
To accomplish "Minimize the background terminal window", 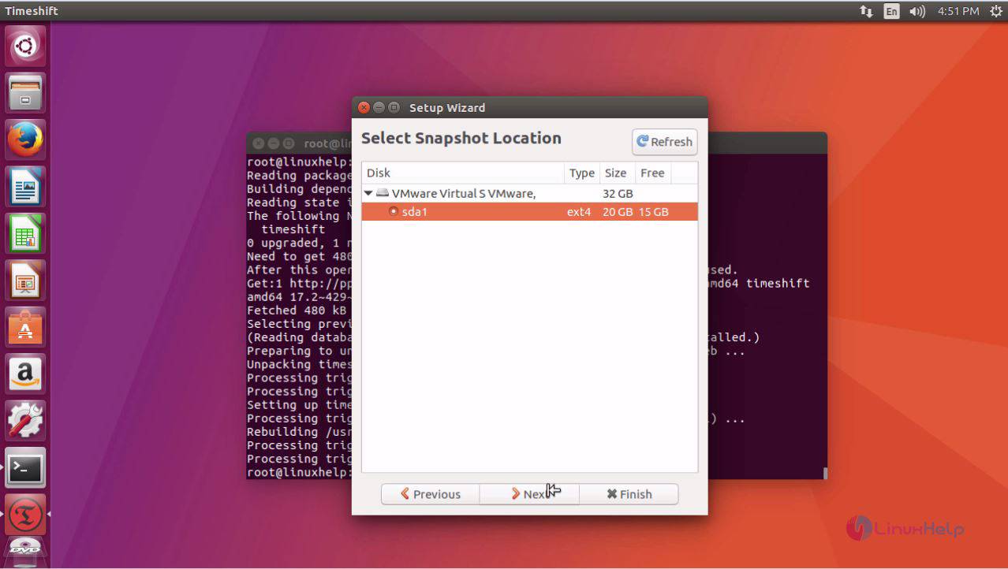I will click(273, 143).
